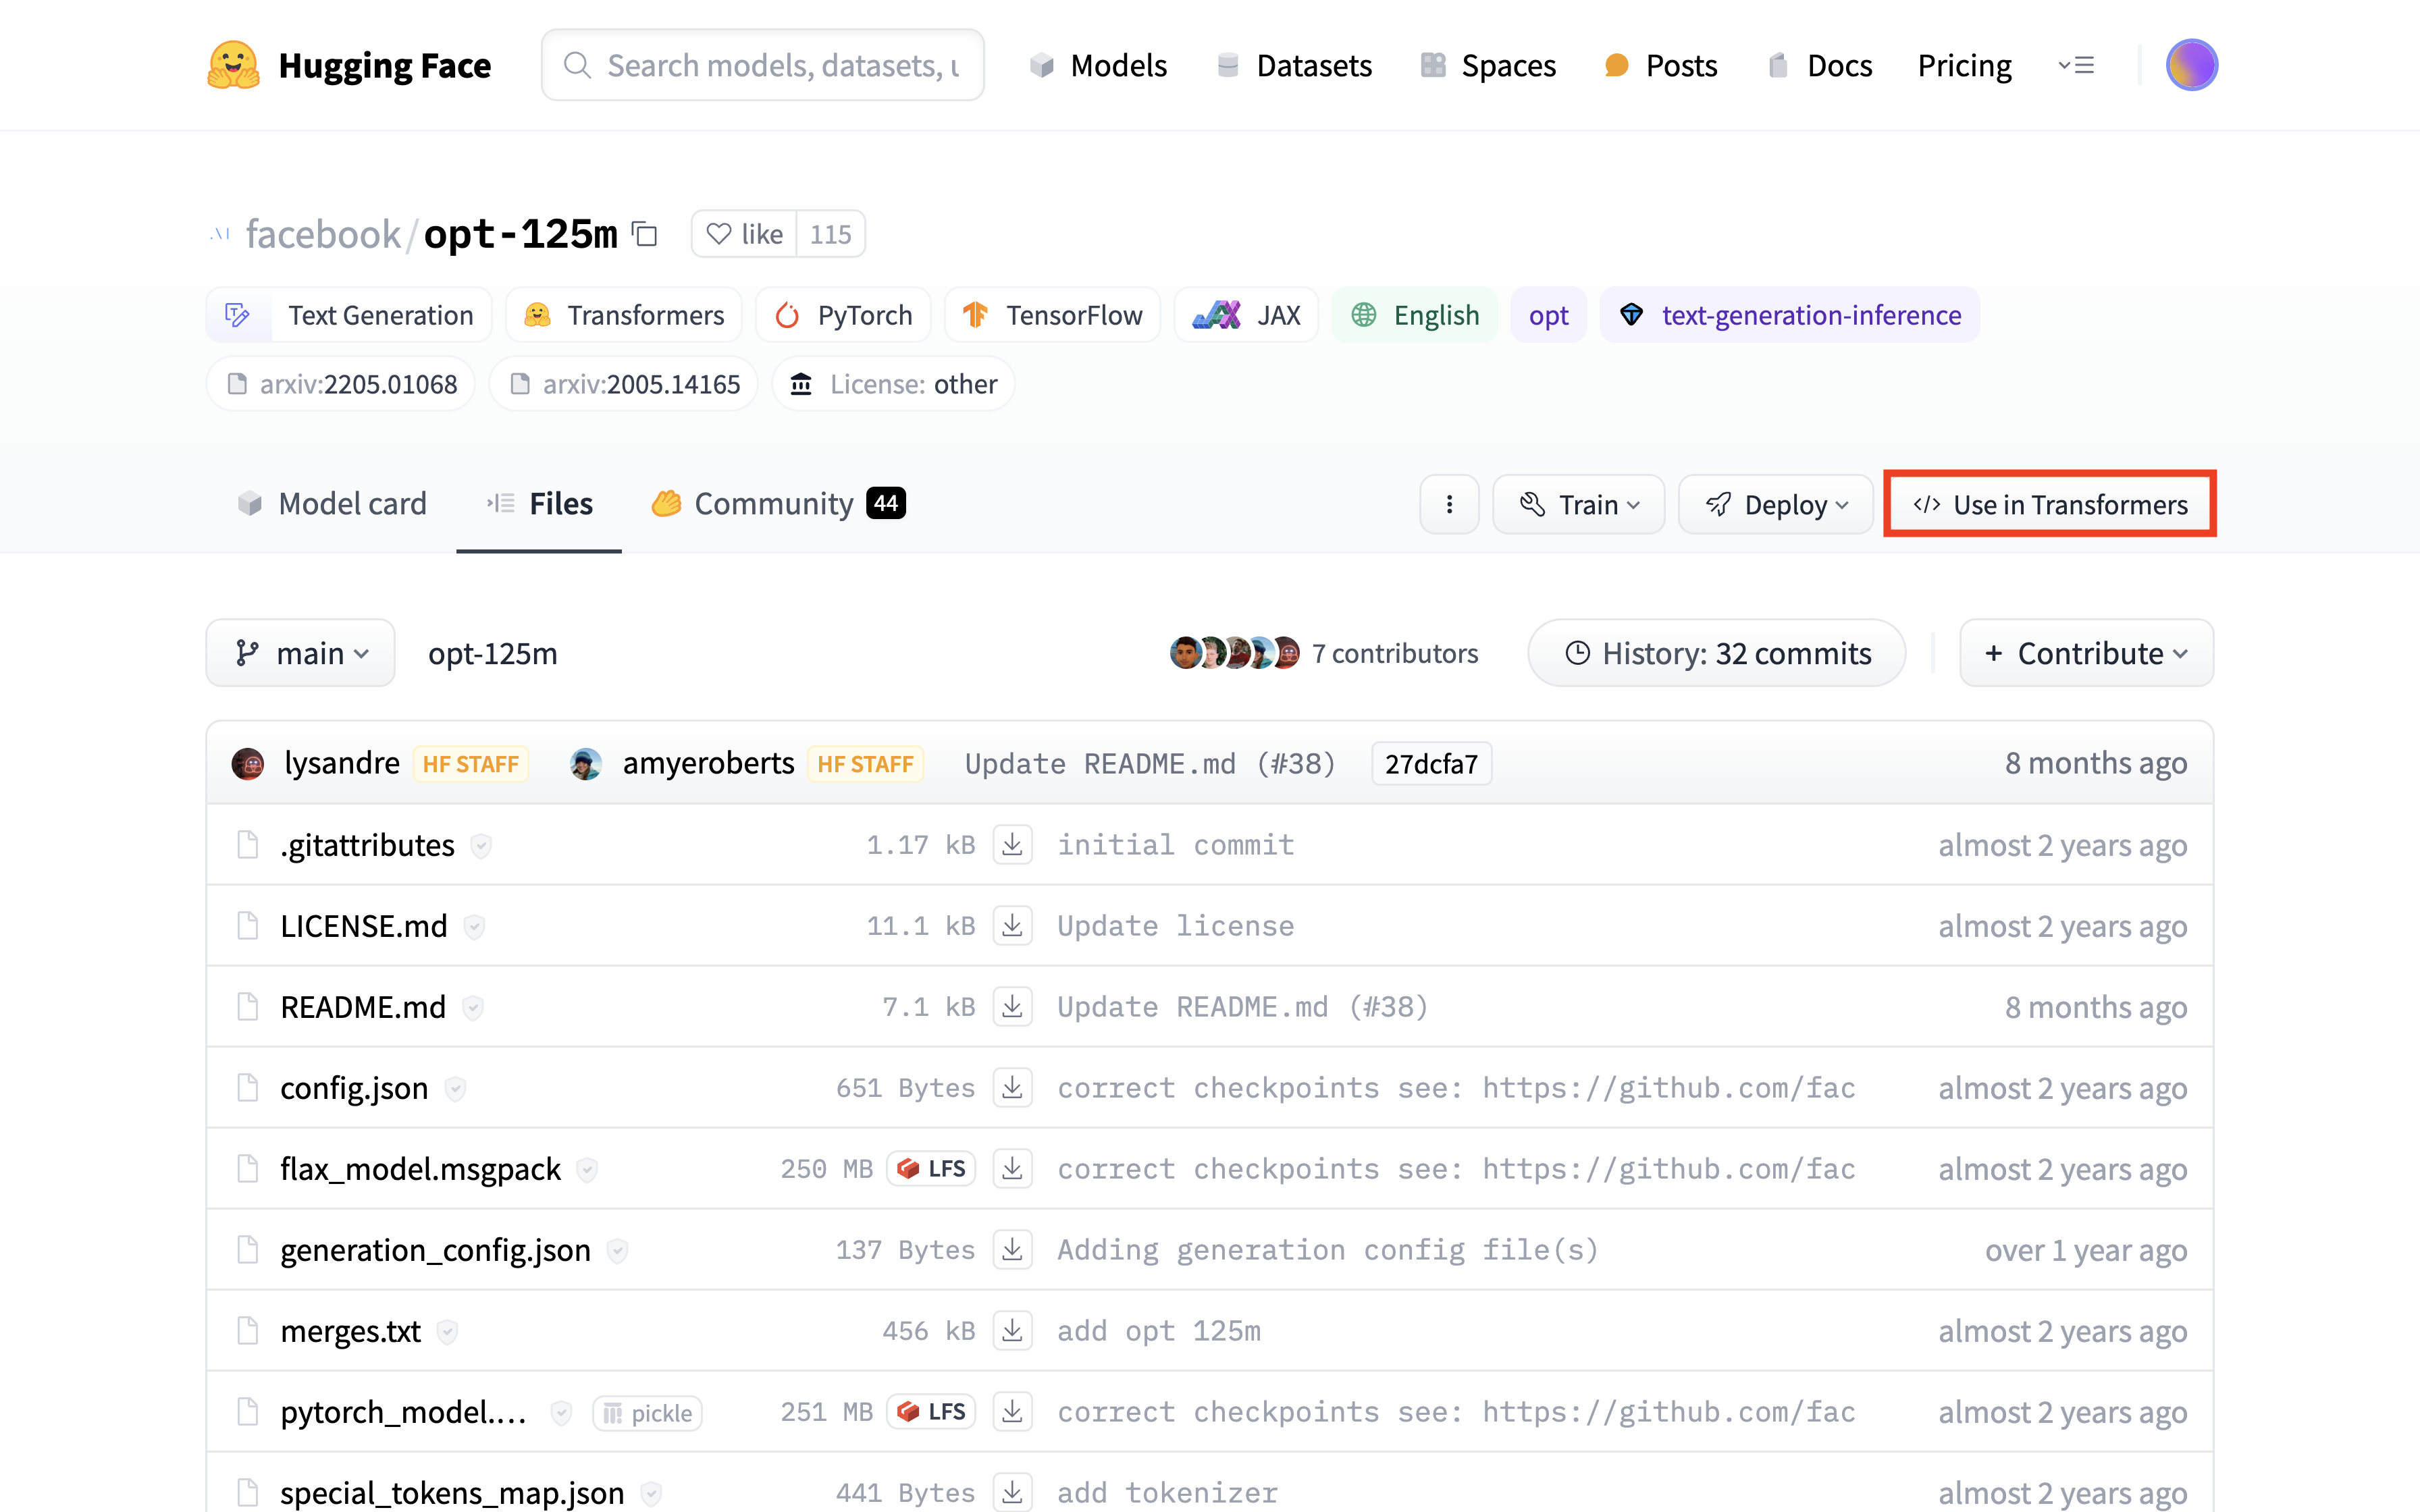Open the facebook organization link
This screenshot has width=2420, height=1512.
click(323, 234)
